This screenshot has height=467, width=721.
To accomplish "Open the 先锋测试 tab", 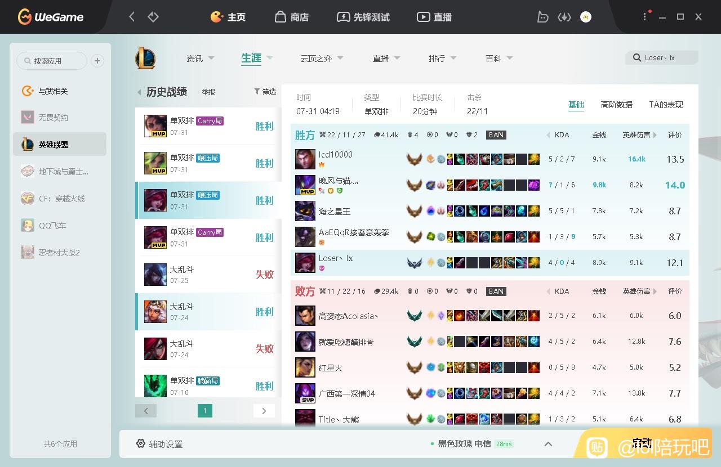I will click(363, 17).
